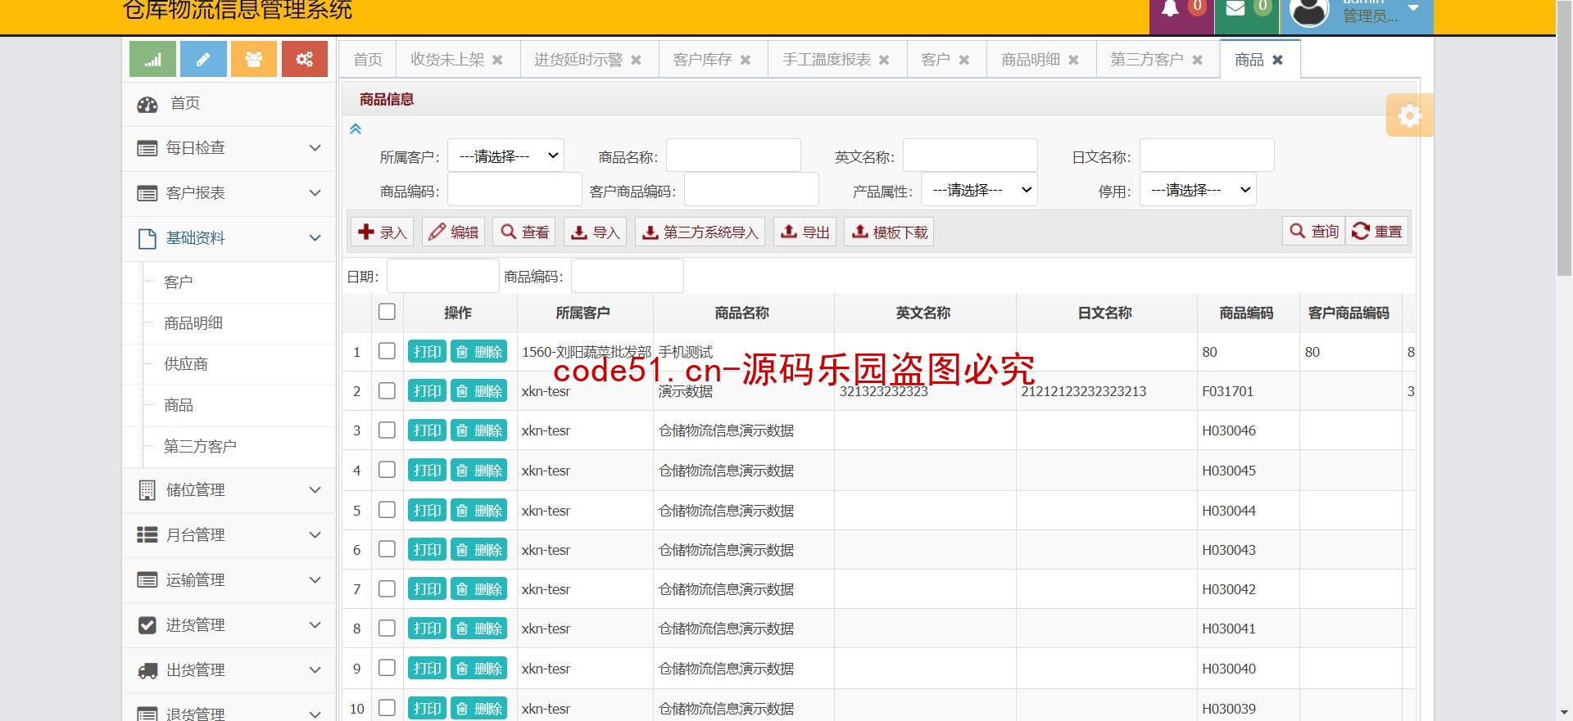Image resolution: width=1573 pixels, height=721 pixels.
Task: Click the 导出 export button
Action: [805, 232]
